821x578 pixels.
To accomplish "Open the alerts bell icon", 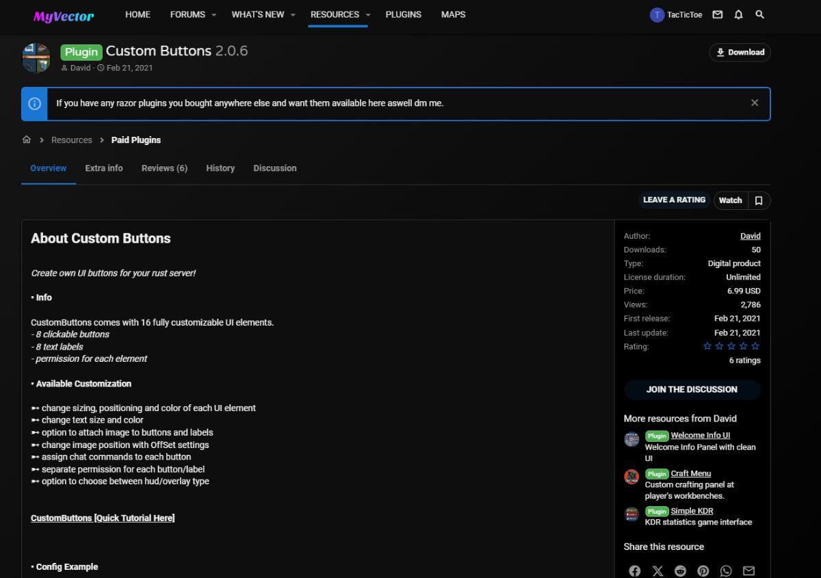I will (x=738, y=14).
